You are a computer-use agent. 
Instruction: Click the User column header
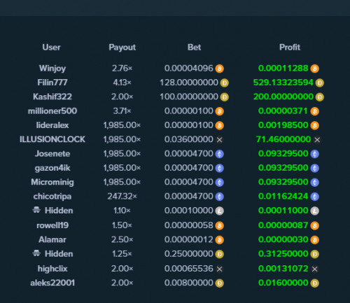point(51,48)
